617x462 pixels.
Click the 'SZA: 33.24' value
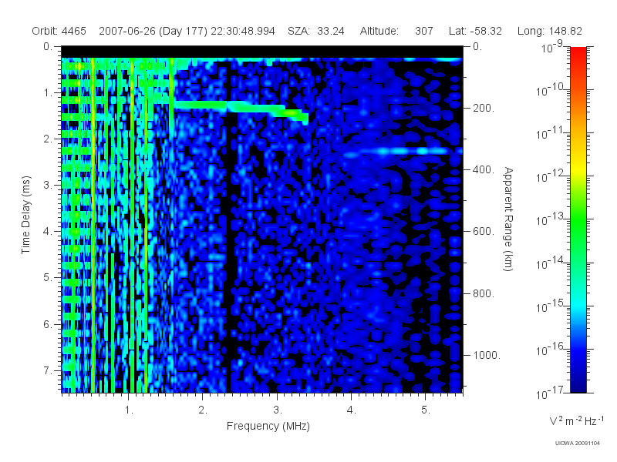point(316,31)
